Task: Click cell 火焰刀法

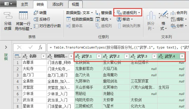Action: coord(116,69)
